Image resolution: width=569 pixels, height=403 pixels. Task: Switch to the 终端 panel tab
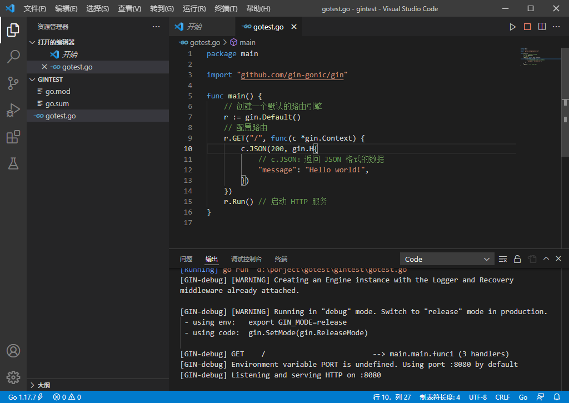281,259
